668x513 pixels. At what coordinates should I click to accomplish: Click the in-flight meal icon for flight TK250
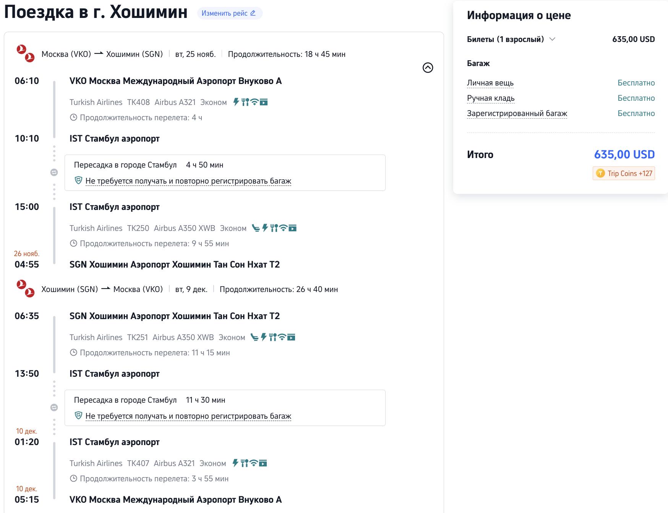pos(274,228)
